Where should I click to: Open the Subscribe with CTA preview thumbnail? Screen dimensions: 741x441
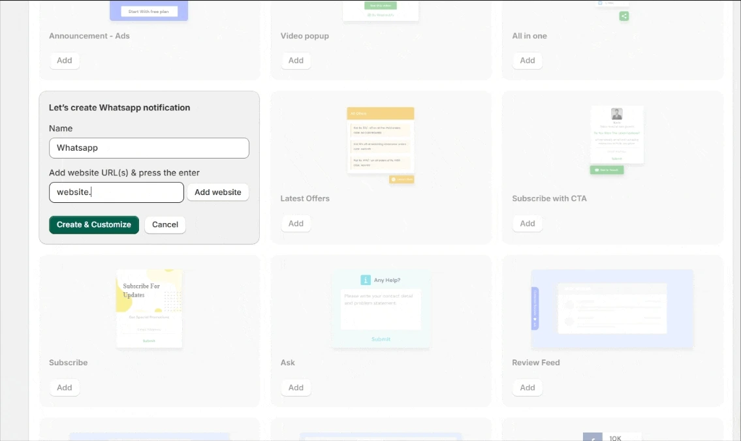[616, 140]
